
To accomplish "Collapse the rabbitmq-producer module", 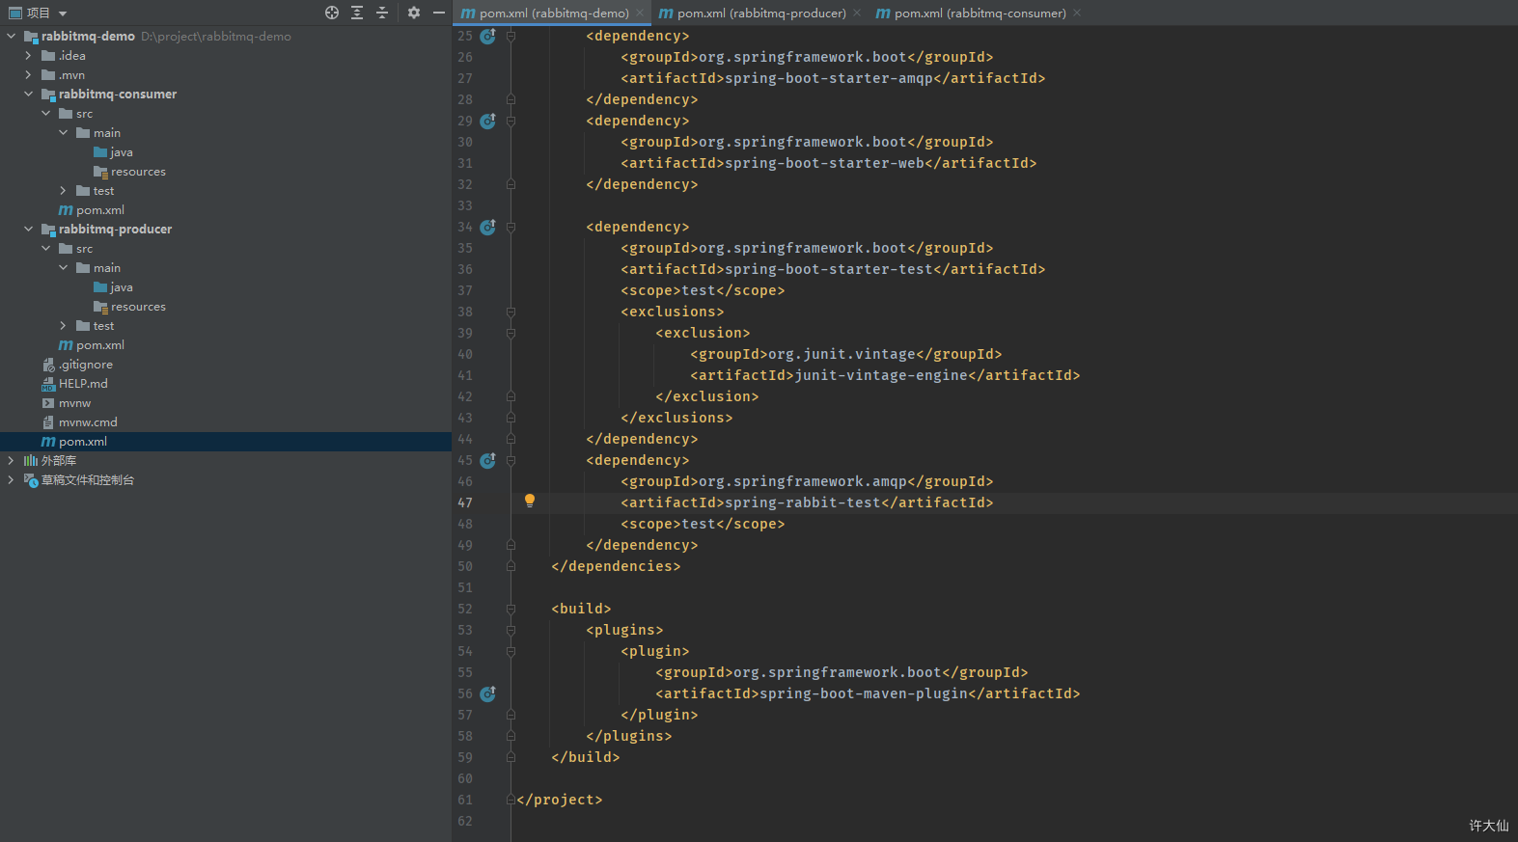I will pos(29,229).
